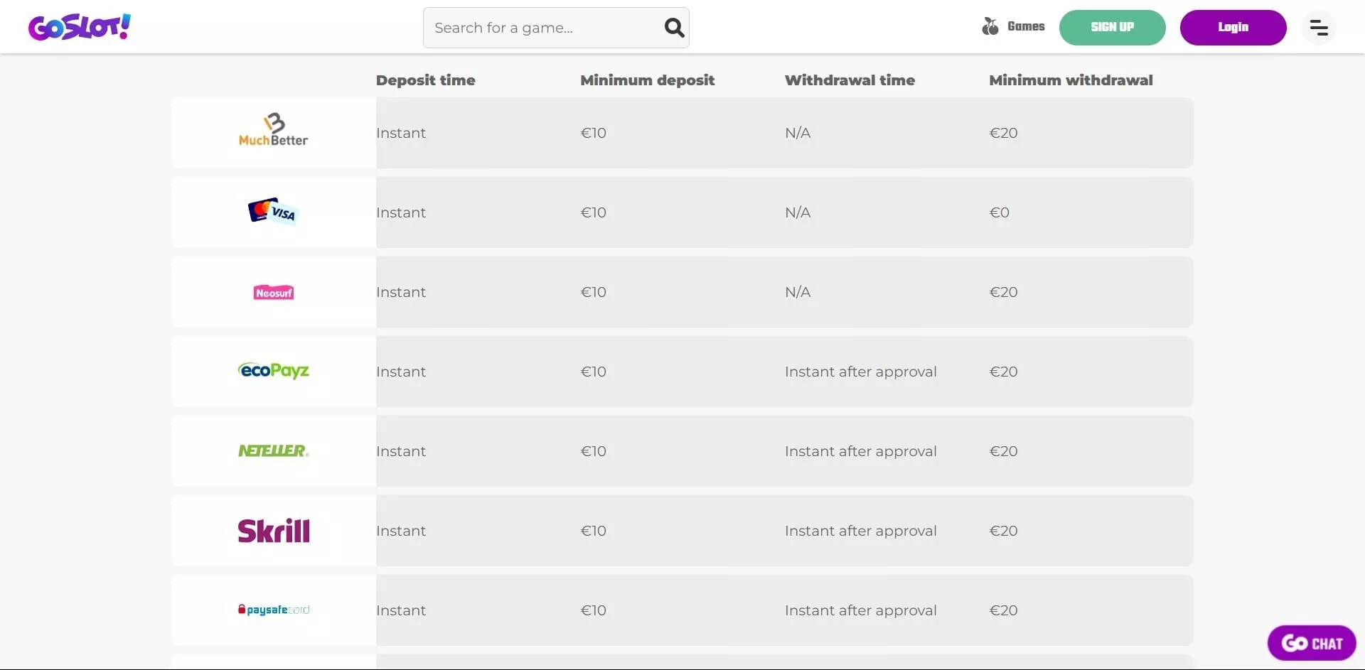Click the magnifying glass search icon
This screenshot has height=670, width=1365.
pos(674,28)
